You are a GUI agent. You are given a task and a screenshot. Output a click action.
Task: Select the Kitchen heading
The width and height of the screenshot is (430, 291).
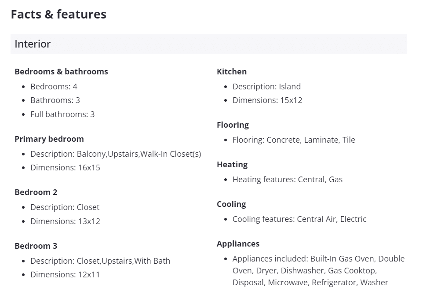click(x=231, y=71)
